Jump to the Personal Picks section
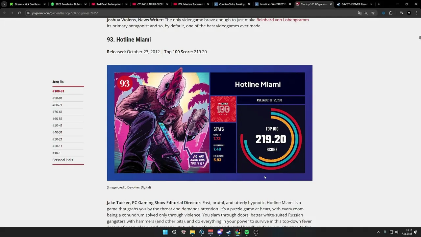The height and width of the screenshot is (237, 421). (62, 160)
